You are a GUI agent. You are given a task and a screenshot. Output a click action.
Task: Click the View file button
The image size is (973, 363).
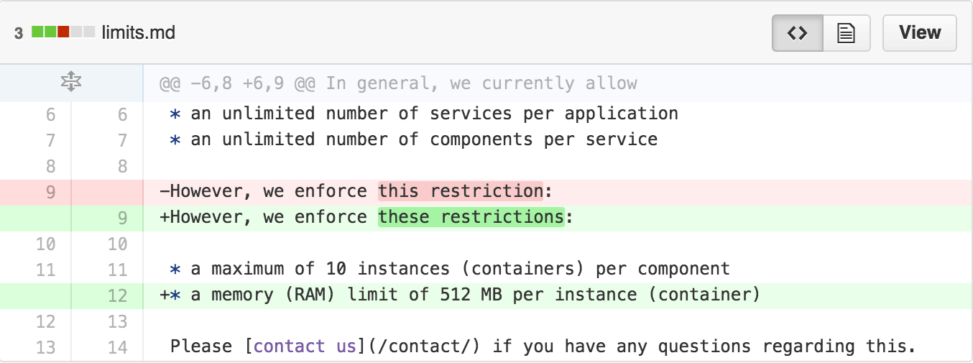[920, 33]
